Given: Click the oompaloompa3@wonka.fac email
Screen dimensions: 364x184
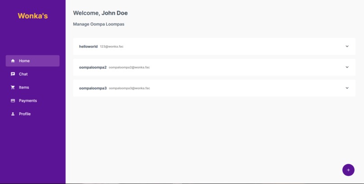Looking at the screenshot, I should point(129,88).
